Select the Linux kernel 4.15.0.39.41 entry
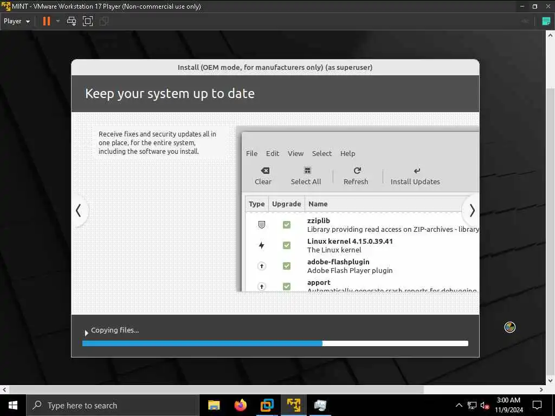Viewport: 555px width, 416px height. (x=350, y=241)
